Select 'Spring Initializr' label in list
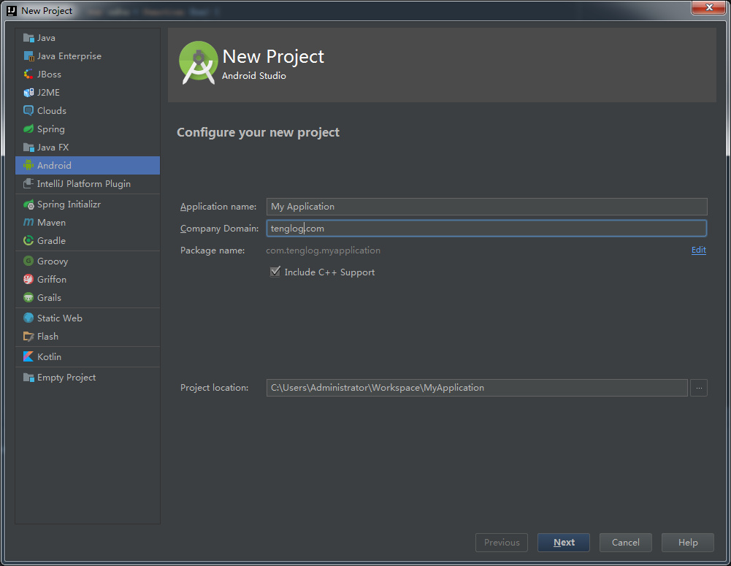Screen dimensions: 731x566 point(69,204)
